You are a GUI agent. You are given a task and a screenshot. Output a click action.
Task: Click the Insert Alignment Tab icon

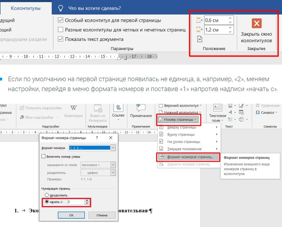click(x=199, y=39)
